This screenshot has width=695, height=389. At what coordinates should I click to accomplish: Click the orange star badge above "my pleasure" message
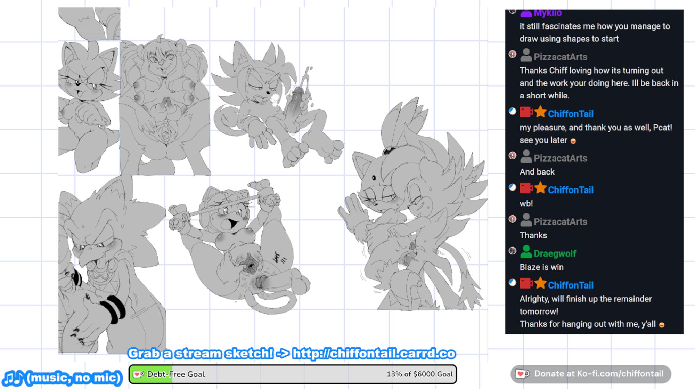[x=540, y=112]
